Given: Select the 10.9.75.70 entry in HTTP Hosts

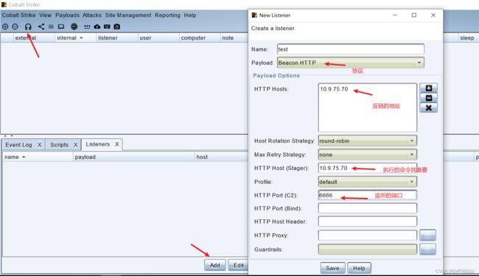Looking at the screenshot, I should coord(334,89).
